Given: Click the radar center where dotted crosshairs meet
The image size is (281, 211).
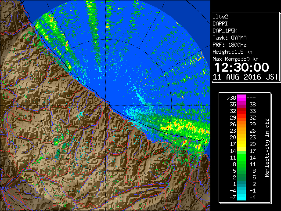Looking at the screenshot, I should [106, 105].
